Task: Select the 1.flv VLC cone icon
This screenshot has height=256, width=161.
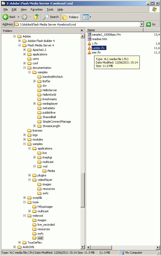Action: (89, 44)
